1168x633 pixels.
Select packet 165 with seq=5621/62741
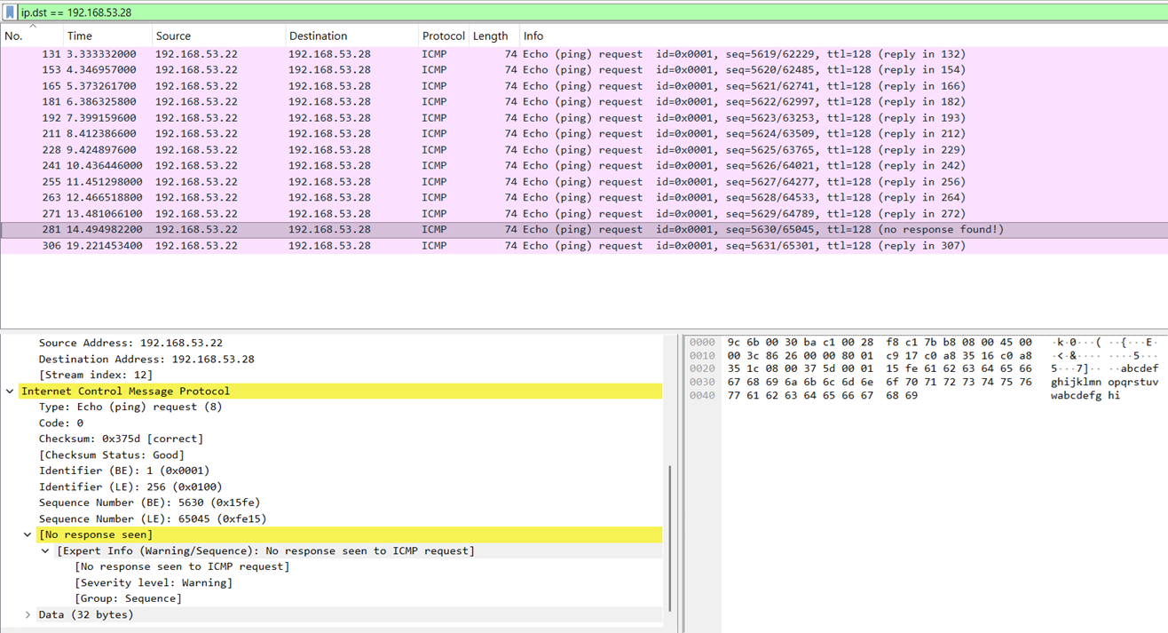coord(584,86)
